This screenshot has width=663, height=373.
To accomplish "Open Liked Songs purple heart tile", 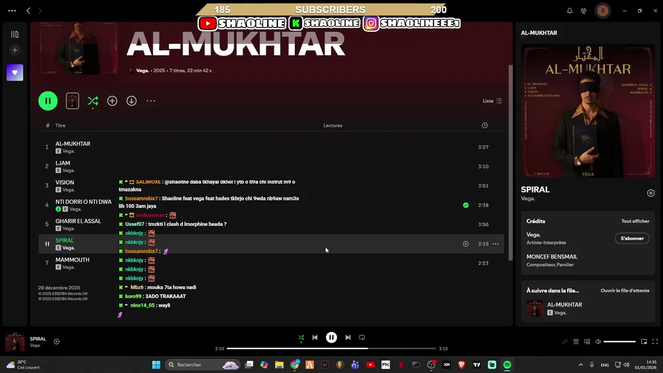I will [15, 73].
